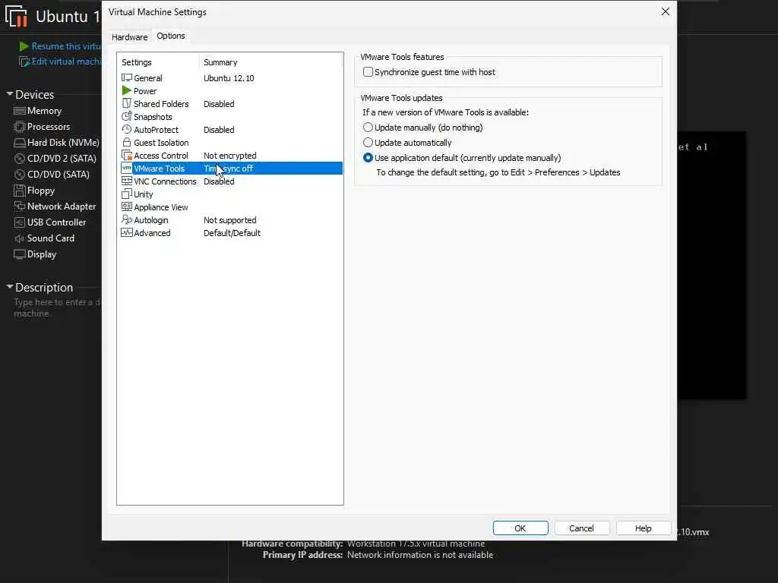Click the VMware Tools vm icon

(x=127, y=168)
